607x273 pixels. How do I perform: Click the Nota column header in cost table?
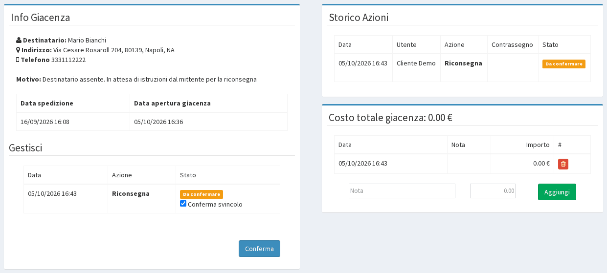[458, 145]
